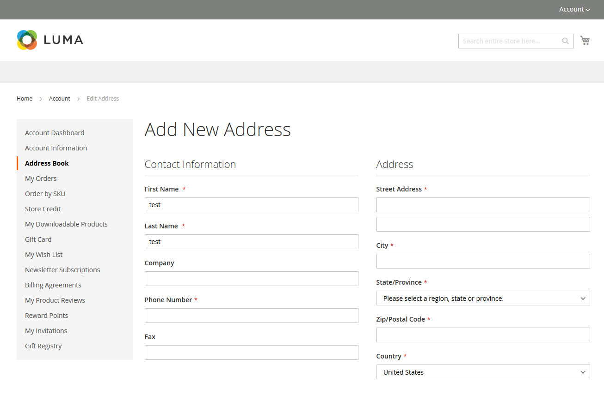Select My Orders in sidebar
The height and width of the screenshot is (394, 604).
(x=41, y=178)
